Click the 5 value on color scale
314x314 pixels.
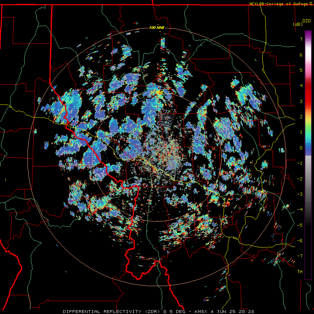click(x=301, y=70)
